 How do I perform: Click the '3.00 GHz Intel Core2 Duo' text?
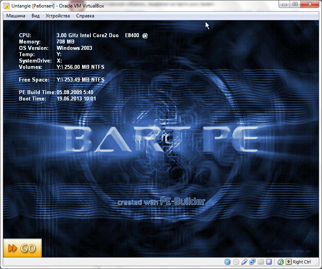tap(88, 35)
